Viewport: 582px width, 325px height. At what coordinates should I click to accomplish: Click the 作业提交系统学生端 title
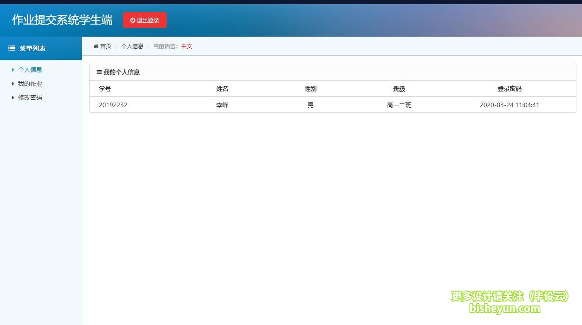pyautogui.click(x=62, y=20)
